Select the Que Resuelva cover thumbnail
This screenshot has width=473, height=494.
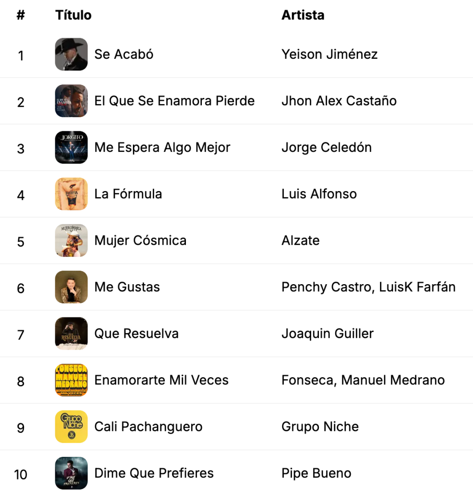tap(71, 333)
